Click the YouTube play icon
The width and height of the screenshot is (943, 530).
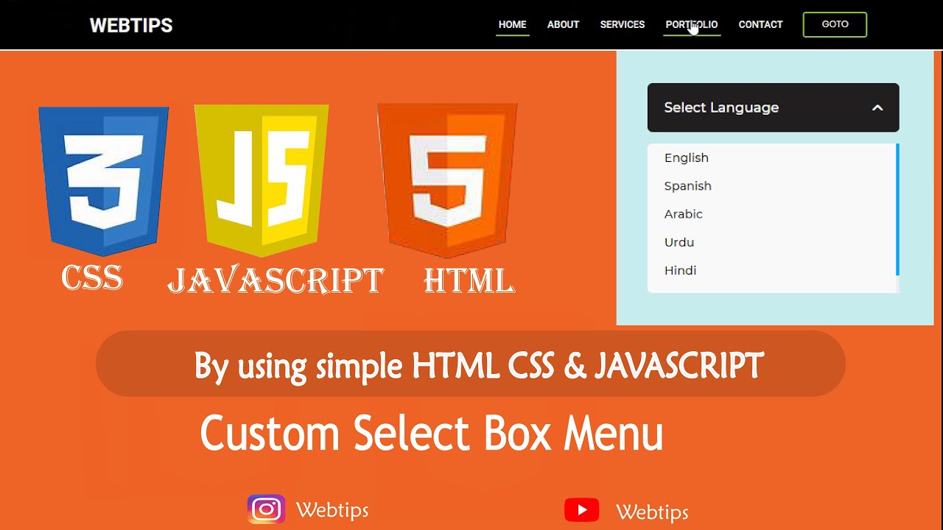coord(581,509)
